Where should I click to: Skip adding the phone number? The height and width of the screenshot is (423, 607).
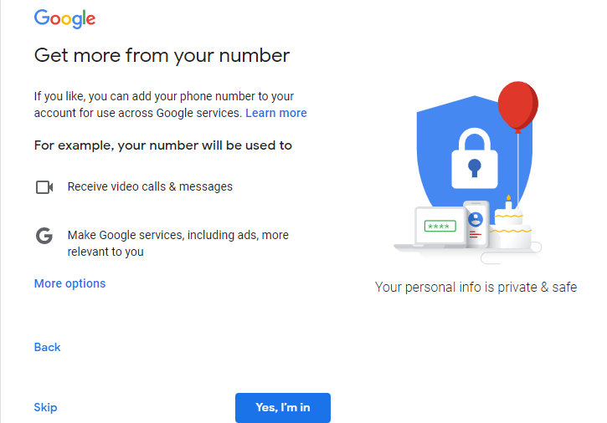[45, 407]
